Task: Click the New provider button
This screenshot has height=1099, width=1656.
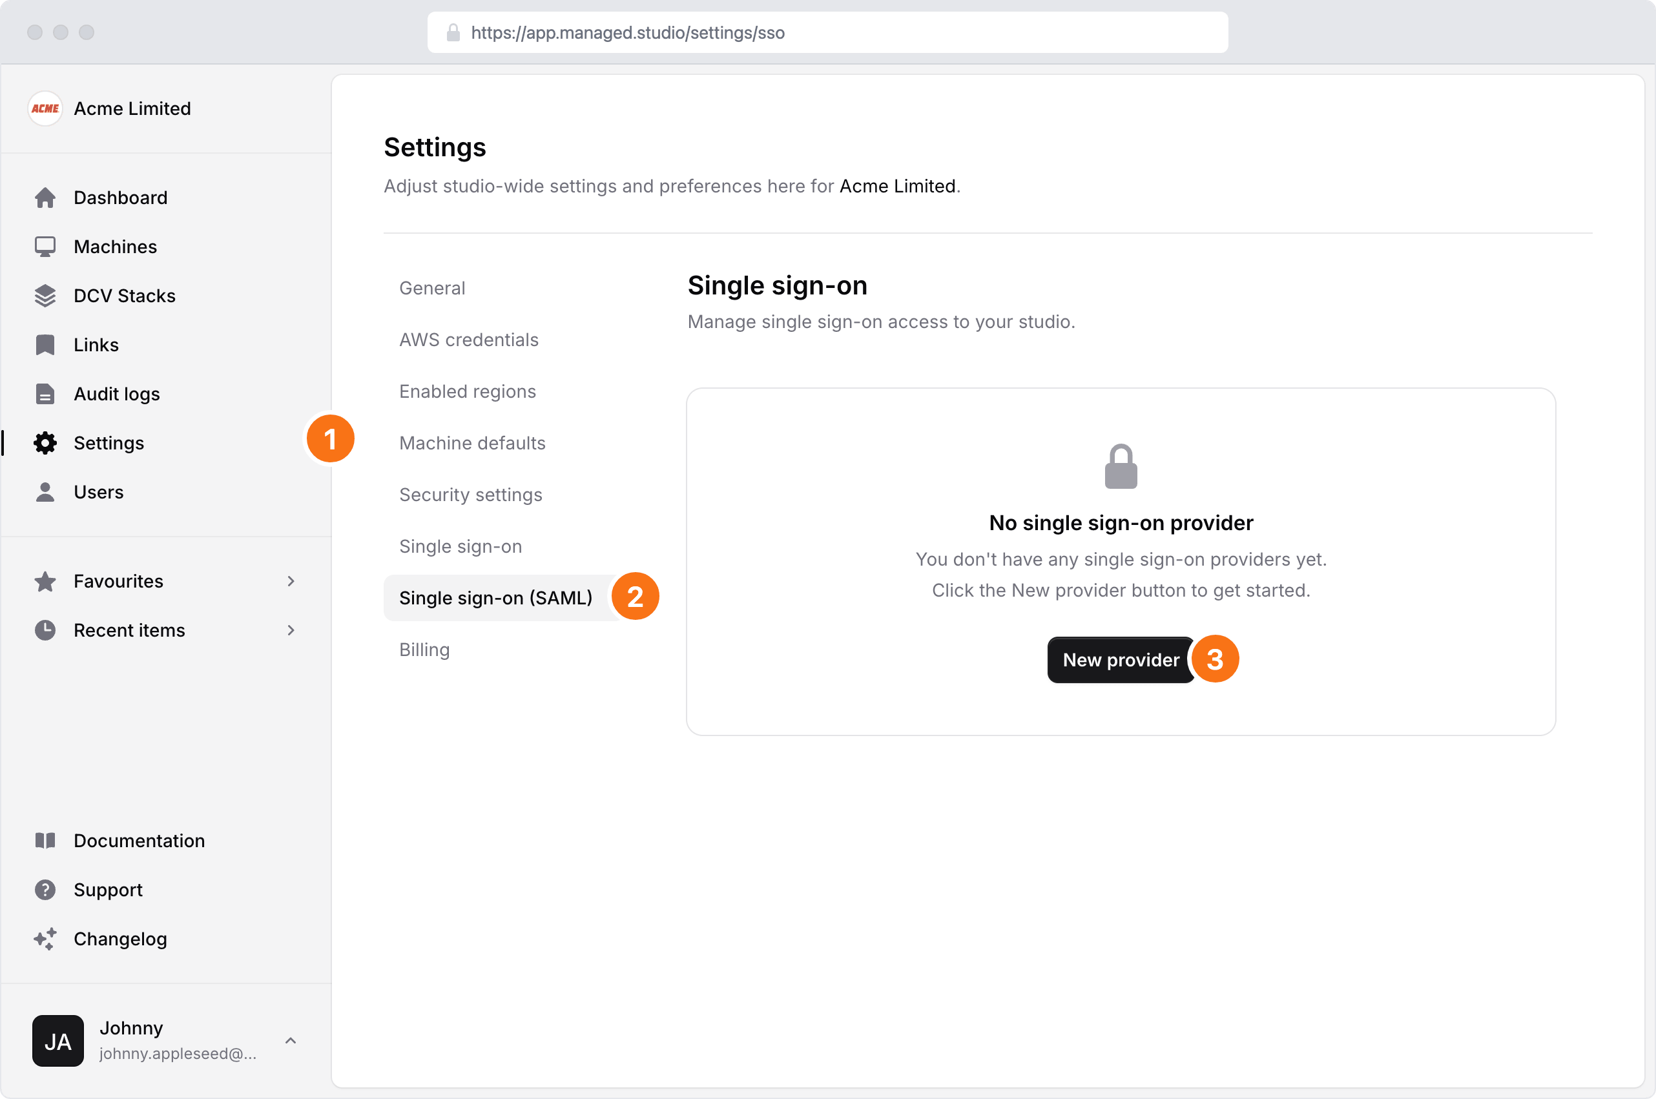Action: pos(1121,659)
